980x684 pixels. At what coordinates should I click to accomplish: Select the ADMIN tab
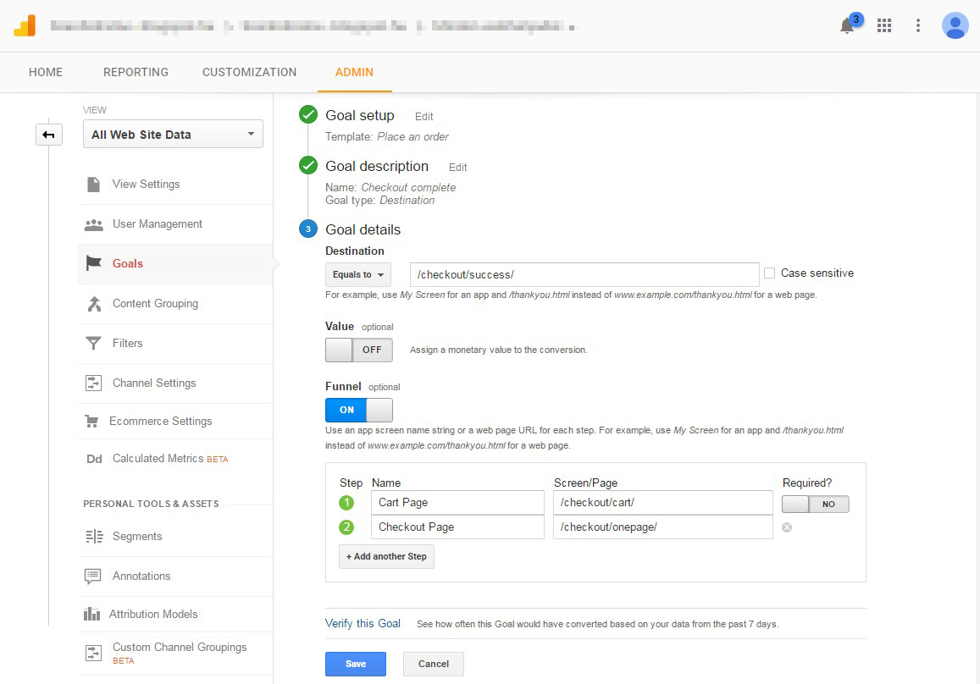coord(354,73)
